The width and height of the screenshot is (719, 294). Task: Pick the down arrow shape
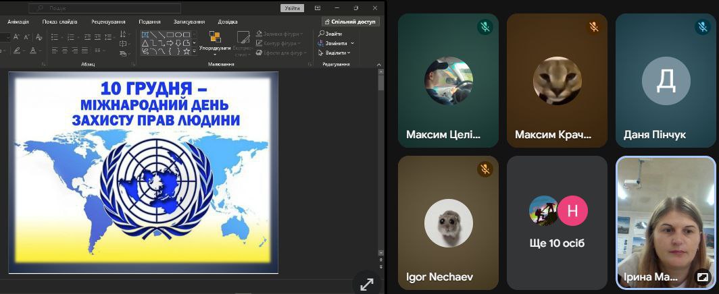click(x=178, y=43)
